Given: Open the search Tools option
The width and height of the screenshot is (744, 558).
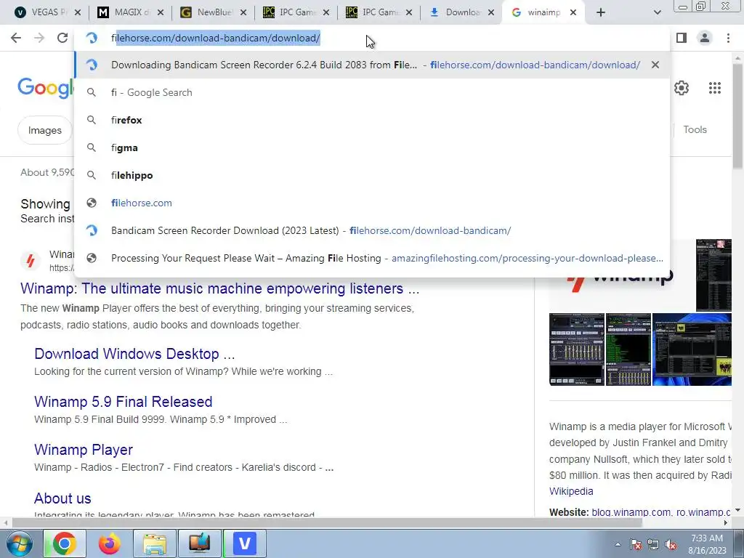Looking at the screenshot, I should (x=695, y=129).
